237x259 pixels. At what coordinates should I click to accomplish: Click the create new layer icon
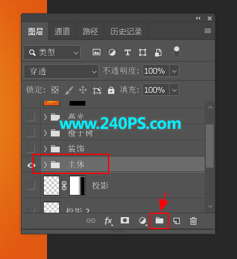177,221
